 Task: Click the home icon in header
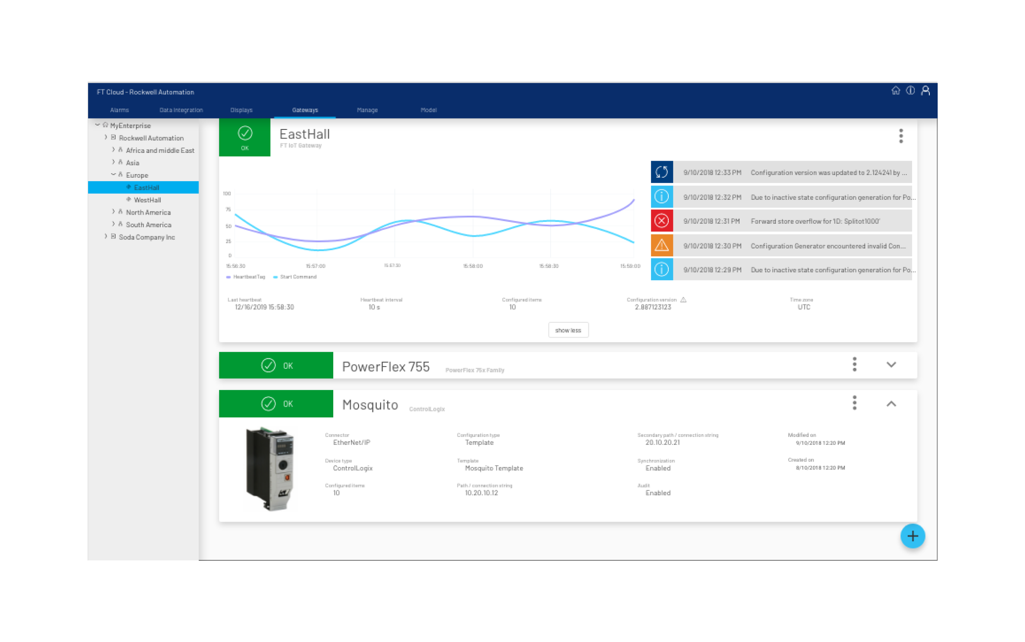896,91
